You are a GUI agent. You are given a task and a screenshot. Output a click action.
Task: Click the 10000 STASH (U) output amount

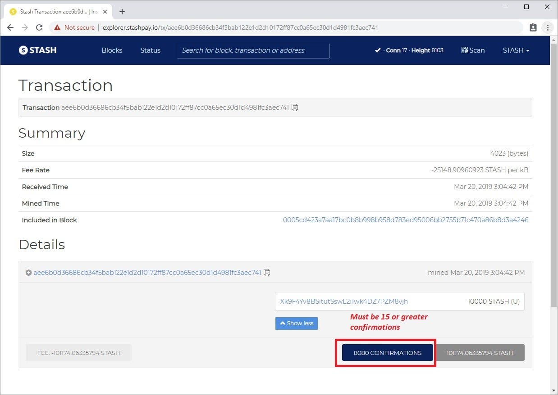[x=494, y=301]
